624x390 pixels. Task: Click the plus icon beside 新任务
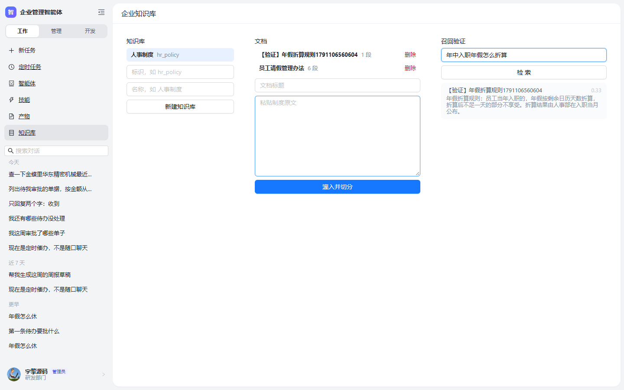click(x=12, y=50)
